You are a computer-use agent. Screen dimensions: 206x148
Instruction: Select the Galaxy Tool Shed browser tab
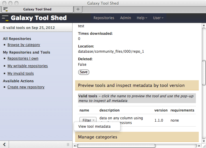pyautogui.click(x=37, y=9)
